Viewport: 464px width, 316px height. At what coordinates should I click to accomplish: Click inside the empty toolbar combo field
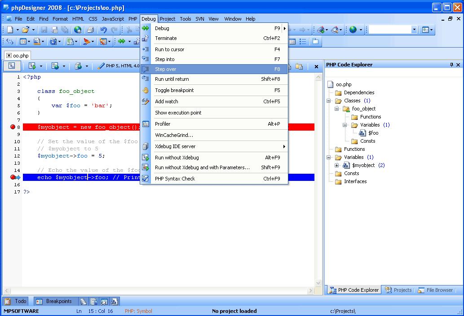pos(390,30)
